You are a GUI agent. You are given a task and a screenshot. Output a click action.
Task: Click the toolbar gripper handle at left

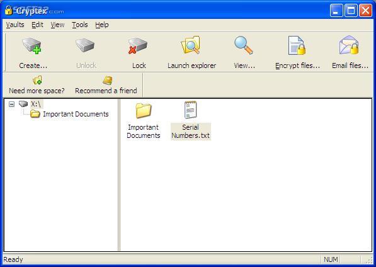coord(5,52)
